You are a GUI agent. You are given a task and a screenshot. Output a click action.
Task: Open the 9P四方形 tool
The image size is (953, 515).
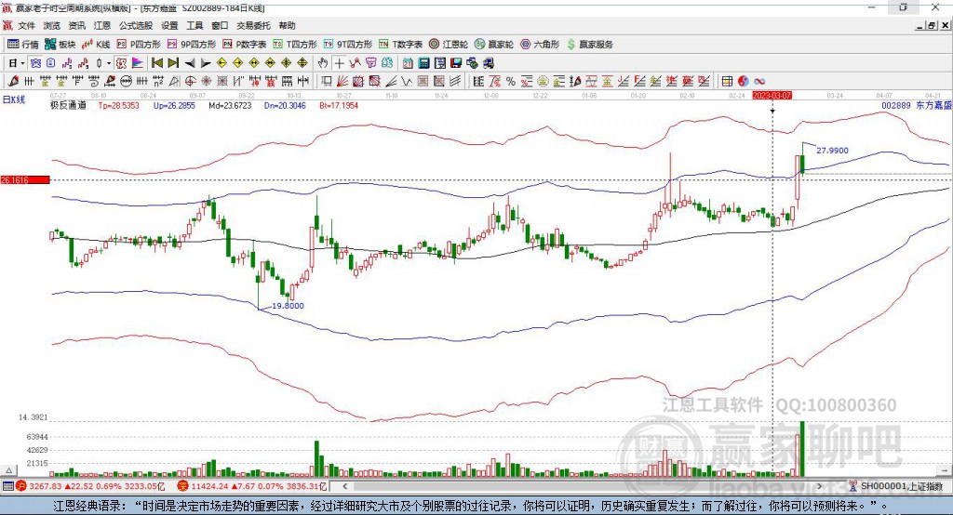(192, 45)
